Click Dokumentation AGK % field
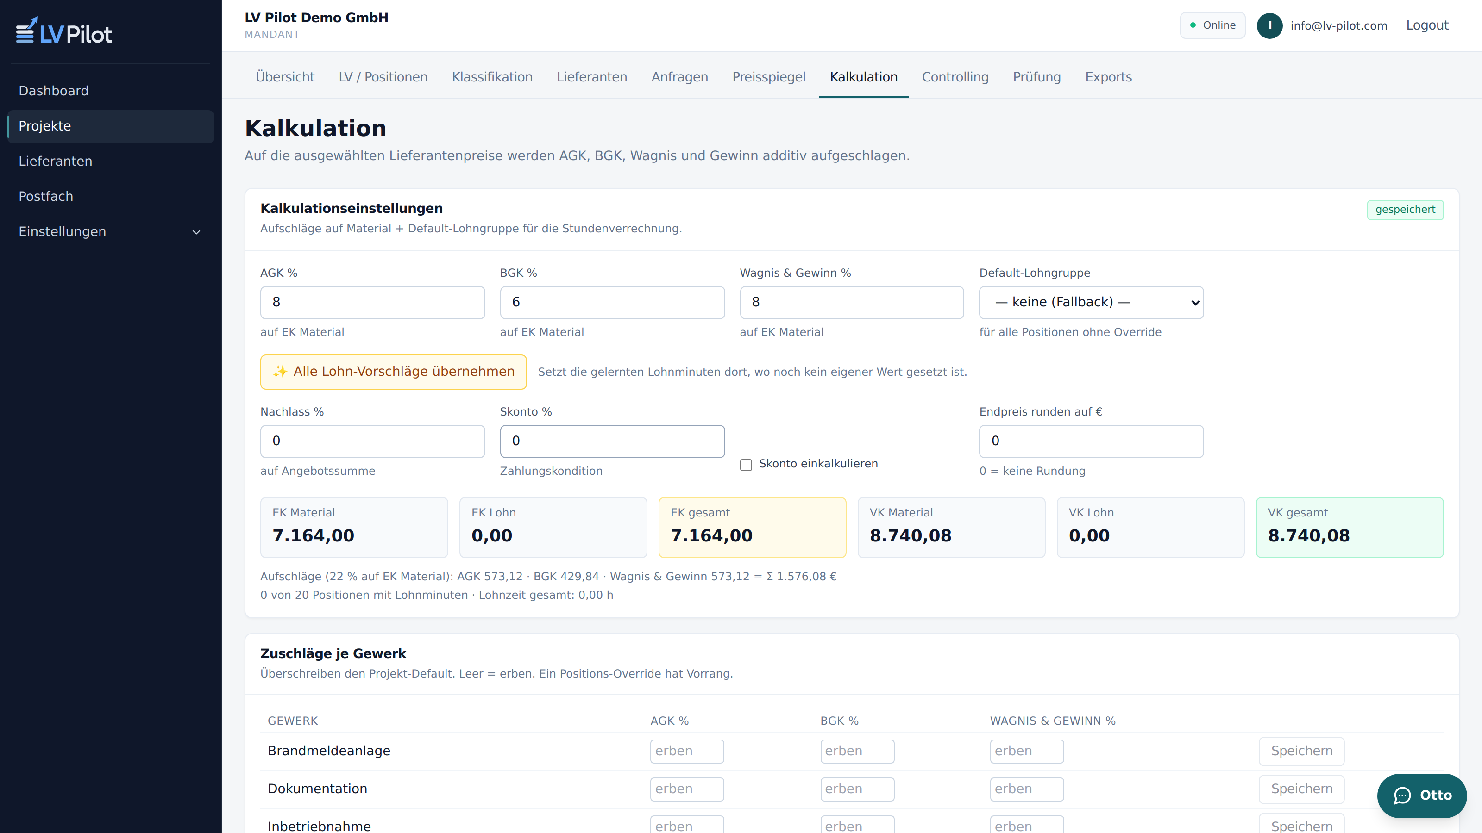 (687, 789)
